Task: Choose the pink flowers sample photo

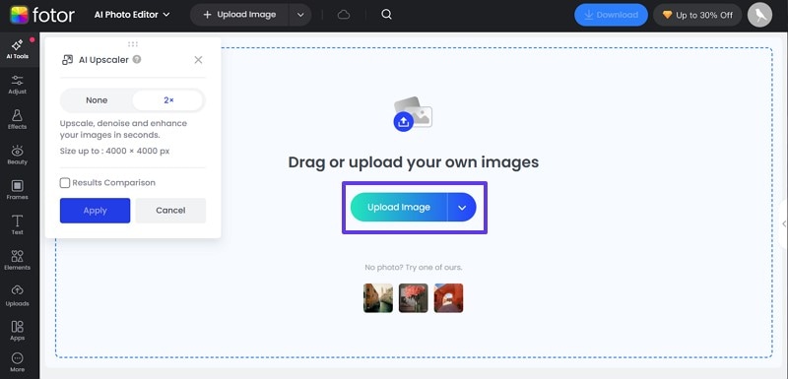Action: [x=413, y=298]
